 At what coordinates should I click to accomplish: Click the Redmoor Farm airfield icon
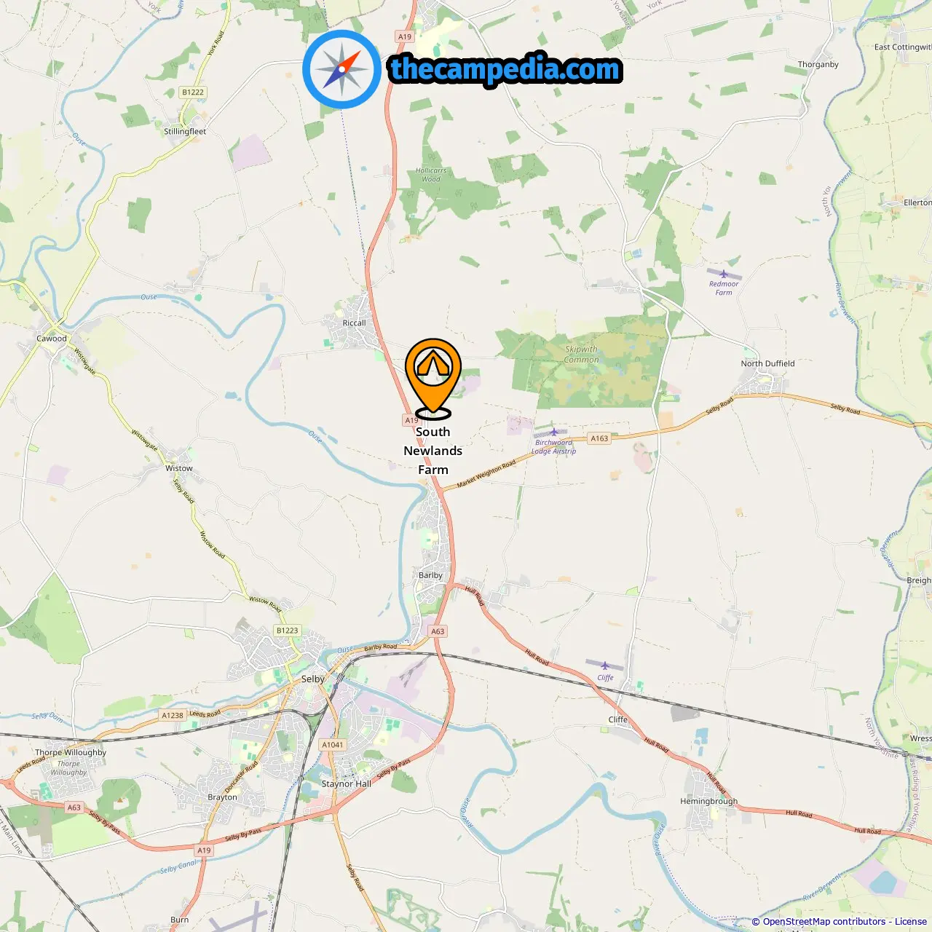[723, 274]
